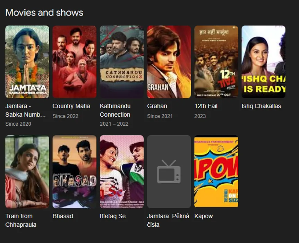Viewport: 299px width, 243px height.
Task: Click the 'Train from Chhapraula' title
Action: (21, 220)
